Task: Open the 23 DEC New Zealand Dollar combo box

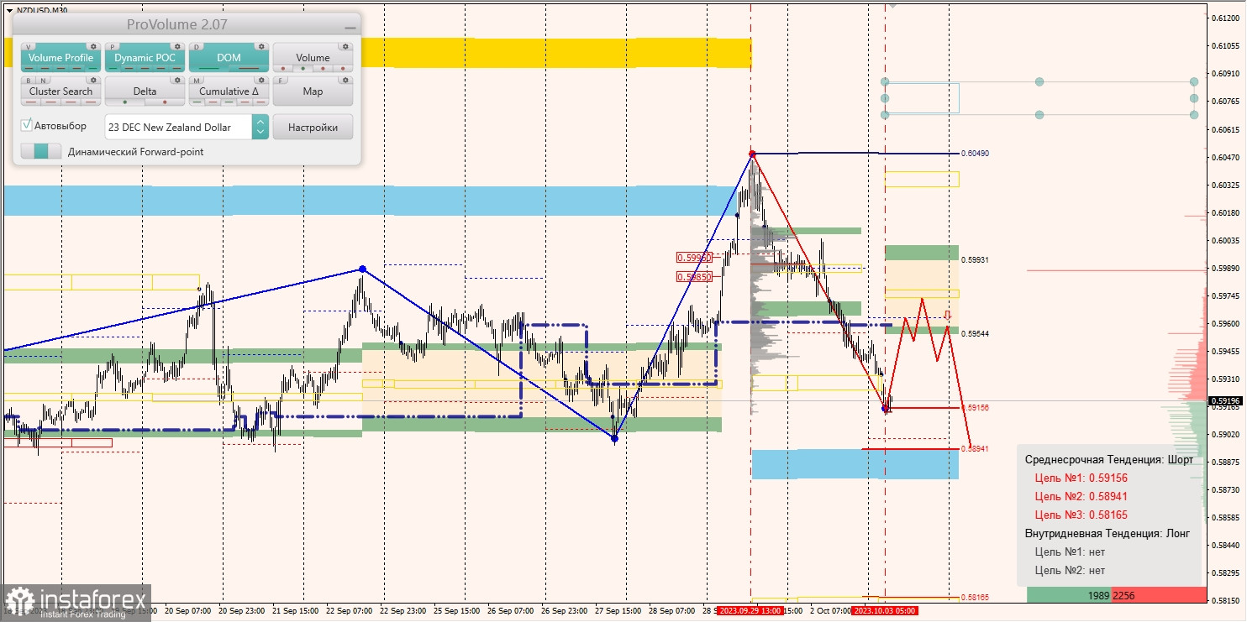Action: click(x=187, y=127)
